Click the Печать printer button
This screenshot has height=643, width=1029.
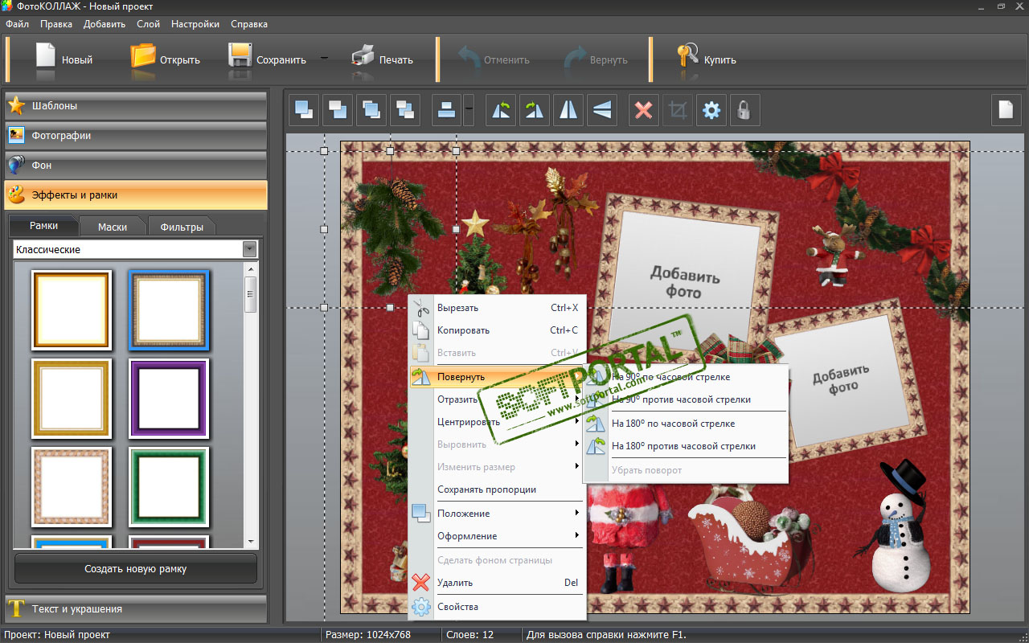click(x=383, y=59)
